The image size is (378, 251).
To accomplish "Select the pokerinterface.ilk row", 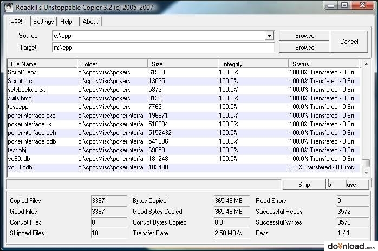I will [x=183, y=124].
